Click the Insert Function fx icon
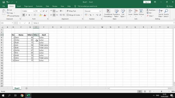The image size is (175, 98). (x=29, y=23)
